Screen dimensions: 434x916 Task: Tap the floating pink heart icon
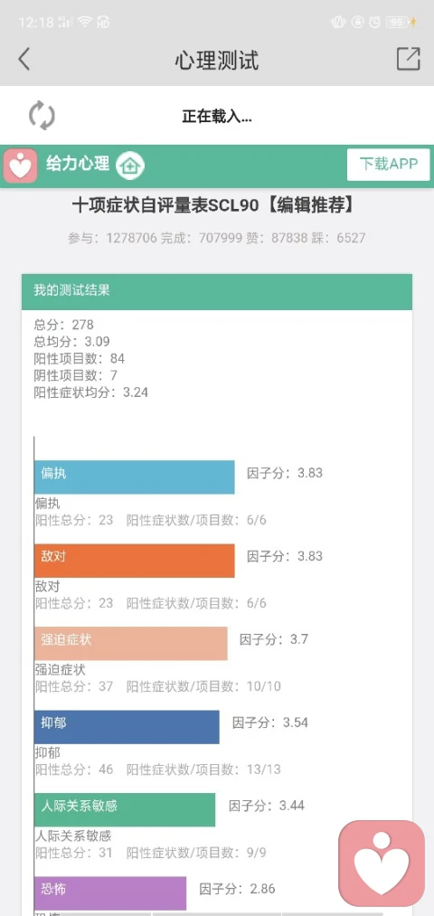[382, 864]
